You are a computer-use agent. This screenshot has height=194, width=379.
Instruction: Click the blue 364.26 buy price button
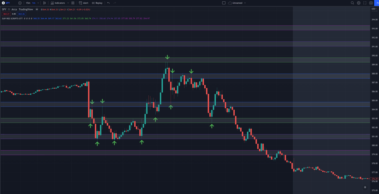pos(21,14)
